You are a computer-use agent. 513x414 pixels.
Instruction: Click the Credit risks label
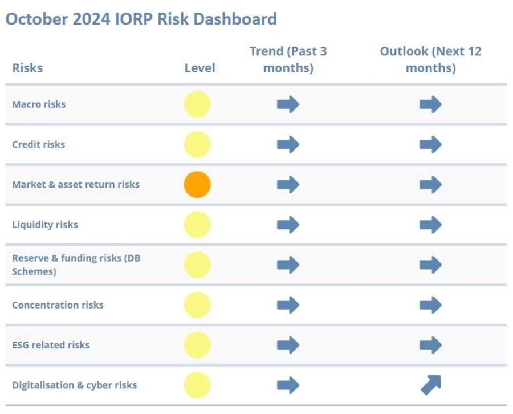pyautogui.click(x=39, y=144)
